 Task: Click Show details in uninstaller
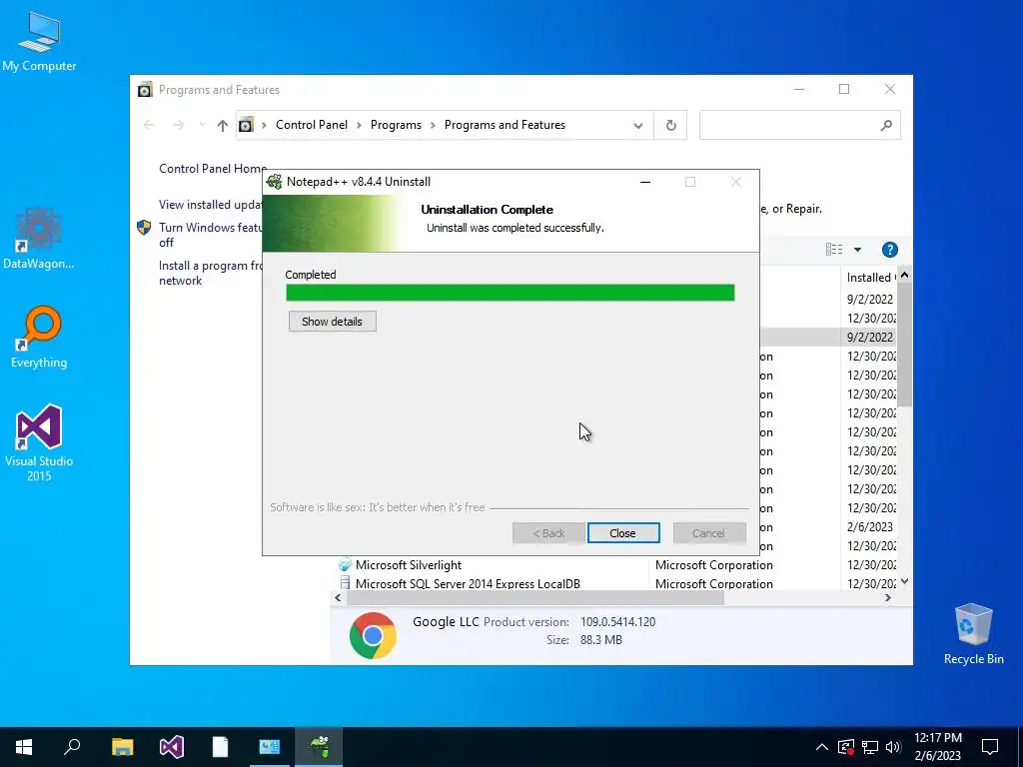click(x=332, y=321)
